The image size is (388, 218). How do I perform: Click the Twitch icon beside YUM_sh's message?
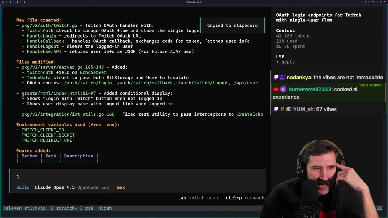coord(276,109)
